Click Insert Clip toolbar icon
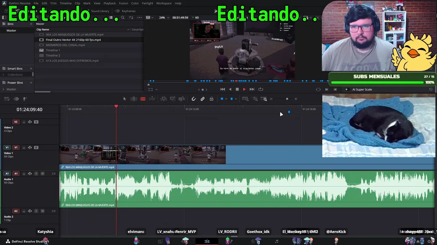 click(x=164, y=99)
